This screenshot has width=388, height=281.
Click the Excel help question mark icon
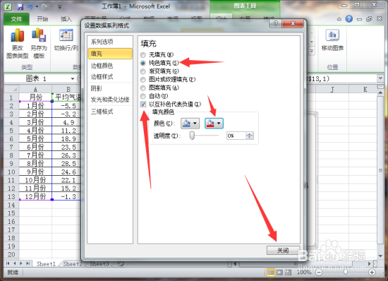pyautogui.click(x=349, y=19)
